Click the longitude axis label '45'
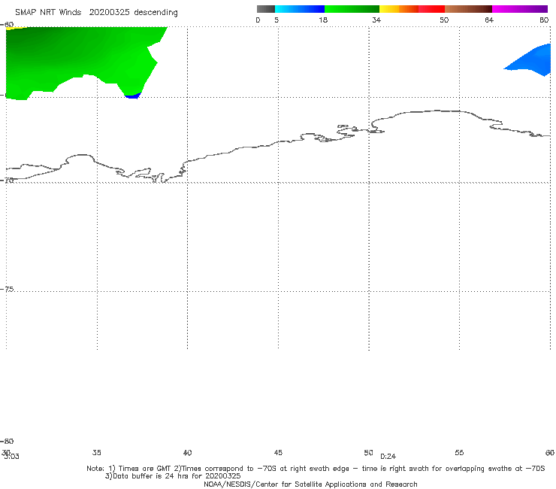Viewport: 556px width, 489px height. click(278, 453)
